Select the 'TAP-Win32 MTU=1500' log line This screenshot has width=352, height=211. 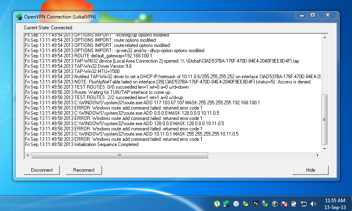[72, 71]
